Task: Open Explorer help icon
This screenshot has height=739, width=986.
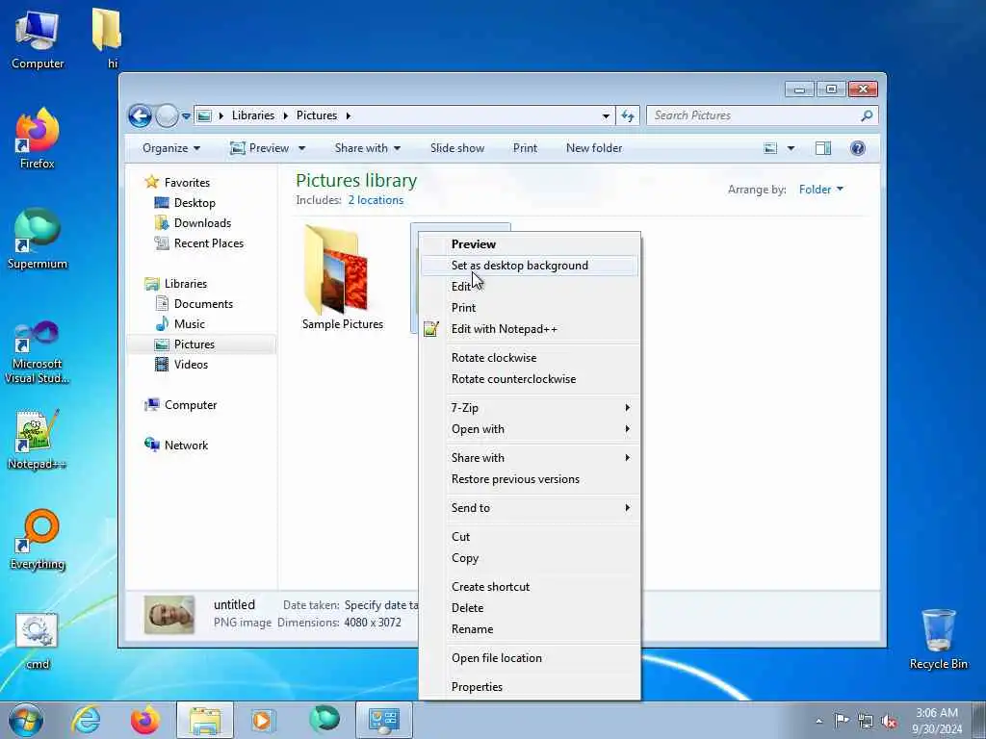Action: 857,148
